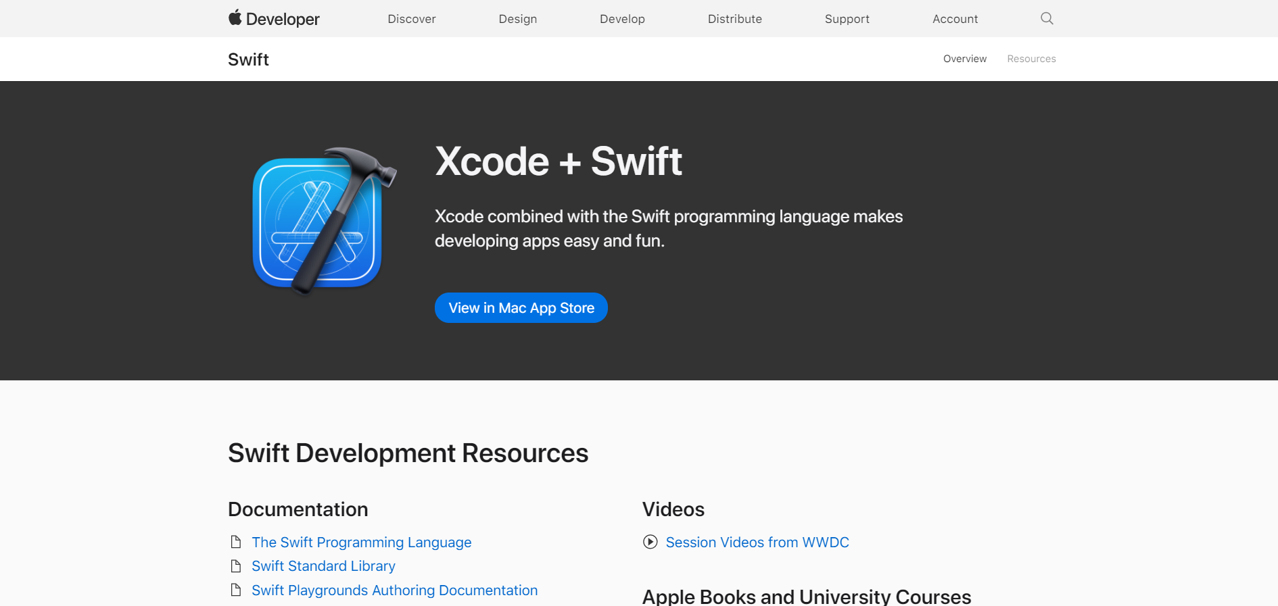Screen dimensions: 1278x606
Task: Open Swift Standard Library link
Action: click(323, 565)
